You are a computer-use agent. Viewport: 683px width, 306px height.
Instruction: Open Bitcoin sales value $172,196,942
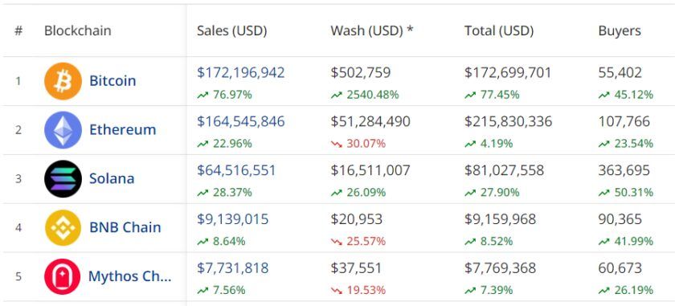(x=241, y=73)
